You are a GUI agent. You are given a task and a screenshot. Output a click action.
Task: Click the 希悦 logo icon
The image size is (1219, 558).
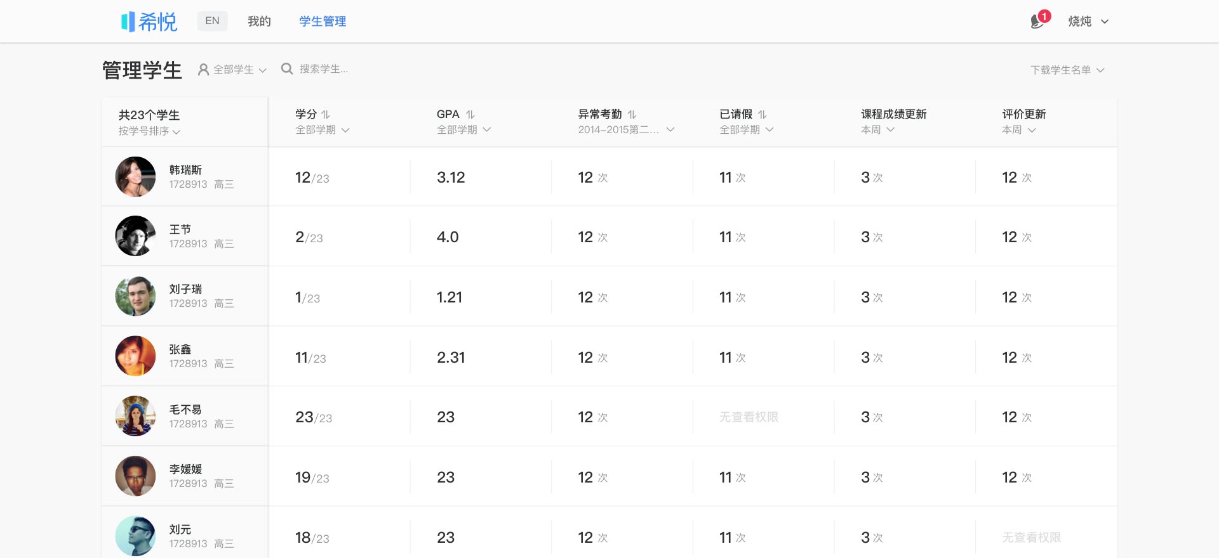click(x=128, y=22)
